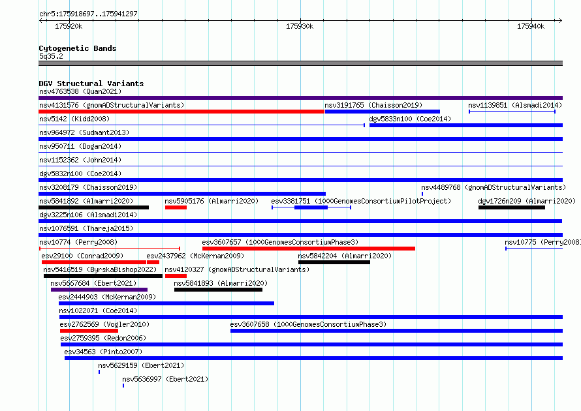Image resolution: width=581 pixels, height=411 pixels.
Task: Open esv29100 (Conrad2009) variant label
Action: point(82,256)
